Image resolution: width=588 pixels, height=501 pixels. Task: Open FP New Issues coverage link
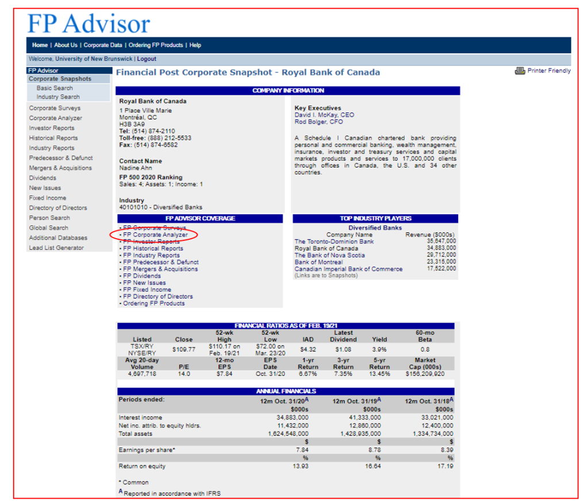(144, 283)
